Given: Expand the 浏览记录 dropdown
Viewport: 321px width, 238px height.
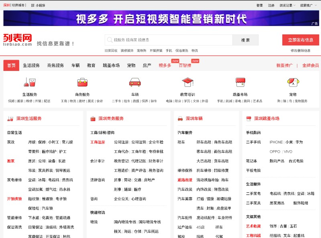Looking at the screenshot, I should point(287,5).
